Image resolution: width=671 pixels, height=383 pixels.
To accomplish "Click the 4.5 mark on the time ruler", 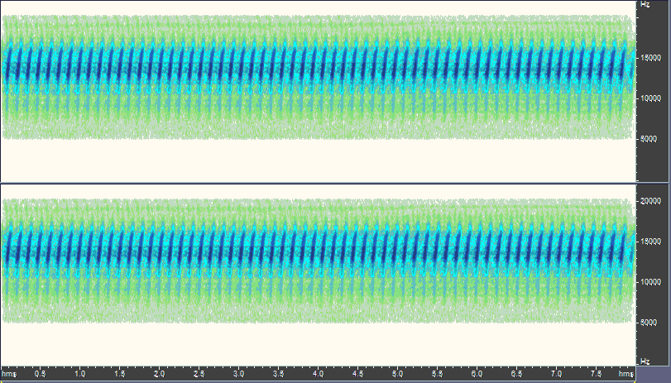I will pos(357,374).
